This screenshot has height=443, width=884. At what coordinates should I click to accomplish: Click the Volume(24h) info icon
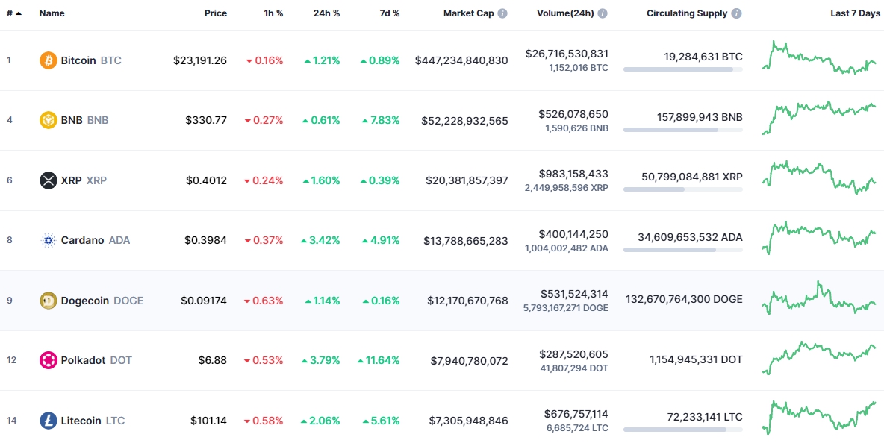coord(603,13)
